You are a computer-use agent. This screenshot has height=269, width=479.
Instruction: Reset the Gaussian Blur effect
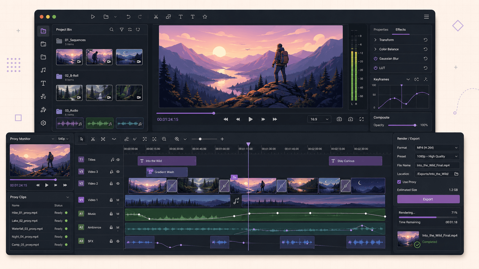(x=425, y=59)
